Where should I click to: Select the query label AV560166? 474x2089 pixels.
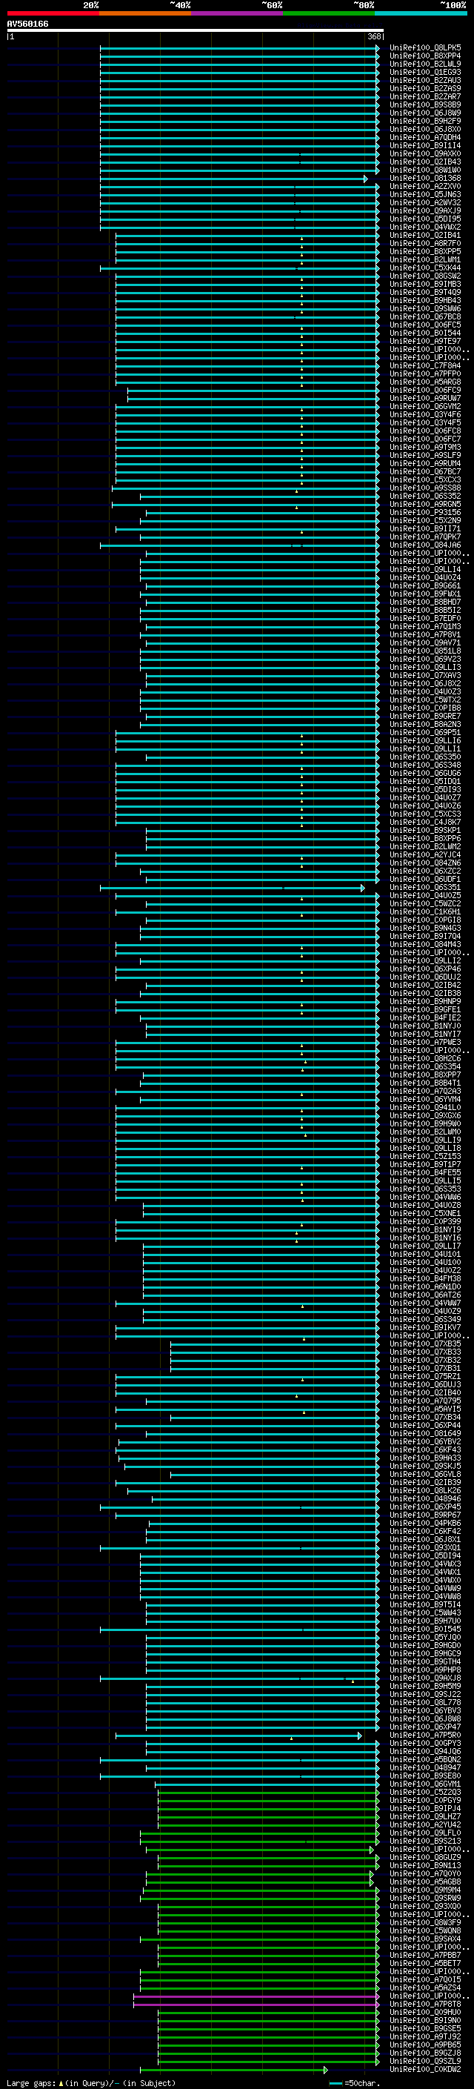point(27,24)
